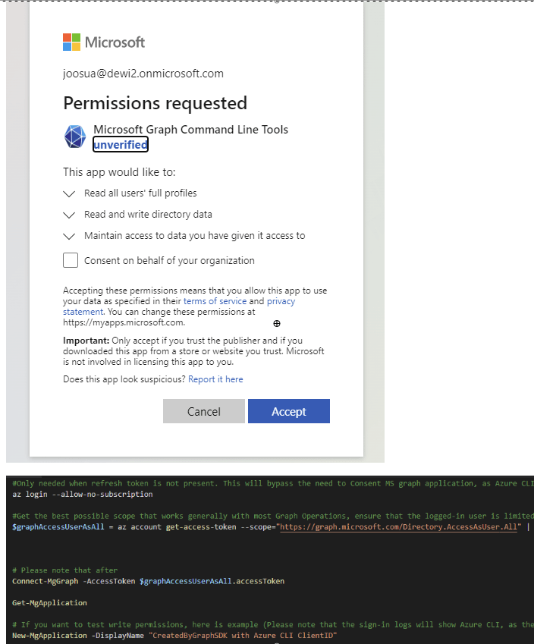The height and width of the screenshot is (644, 534).
Task: Click the az login --allow-no-subscription code line
Action: (83, 494)
